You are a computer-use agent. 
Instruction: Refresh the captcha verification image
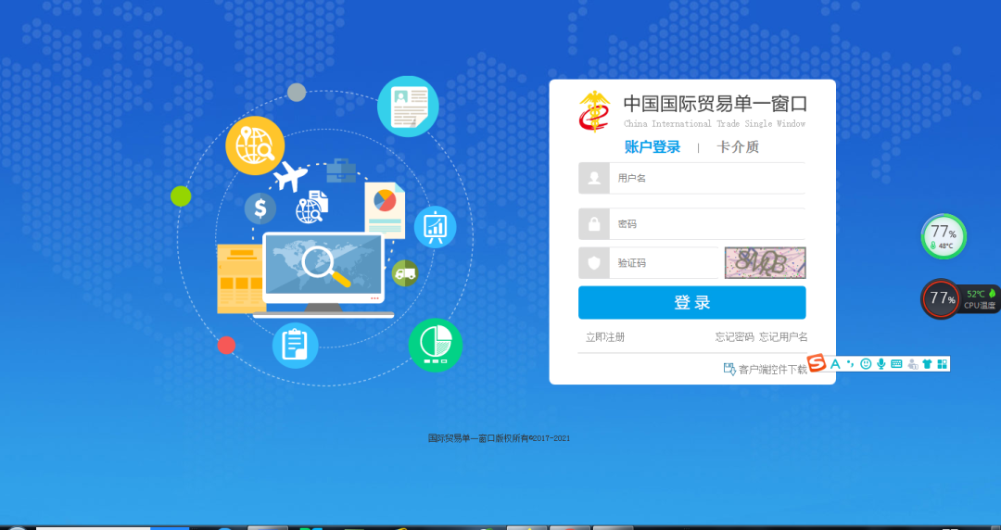click(765, 263)
